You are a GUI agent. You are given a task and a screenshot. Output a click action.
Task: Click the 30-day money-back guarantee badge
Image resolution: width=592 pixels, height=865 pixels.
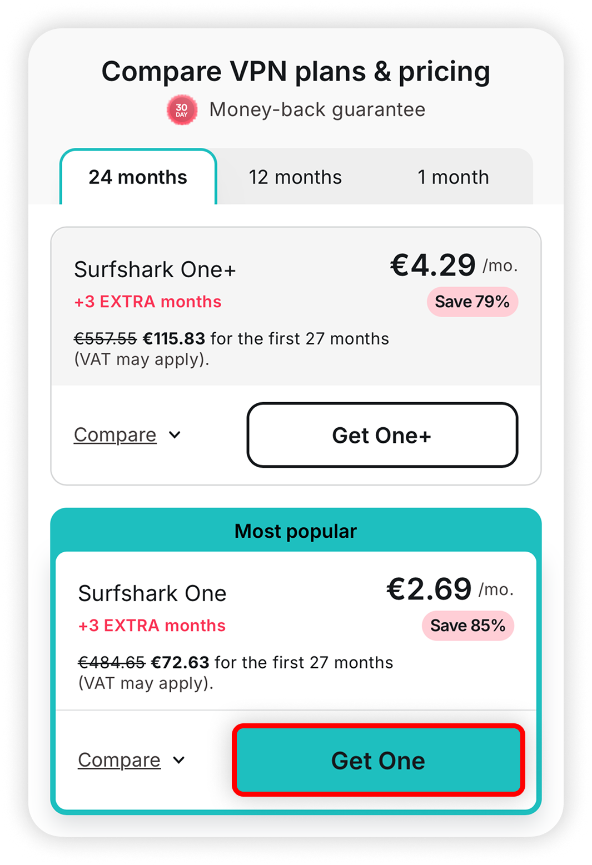182,109
